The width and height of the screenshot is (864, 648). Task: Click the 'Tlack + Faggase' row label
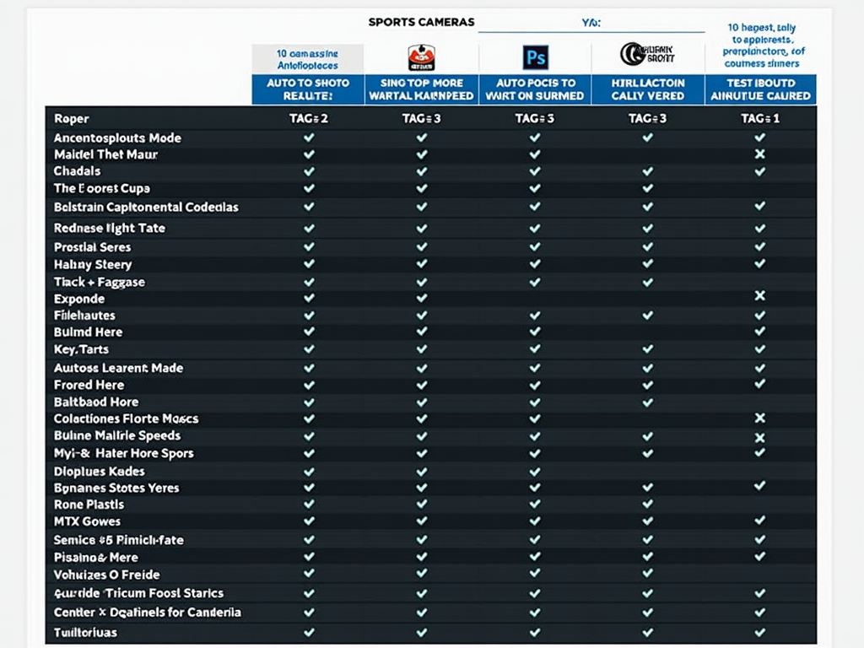(x=100, y=282)
